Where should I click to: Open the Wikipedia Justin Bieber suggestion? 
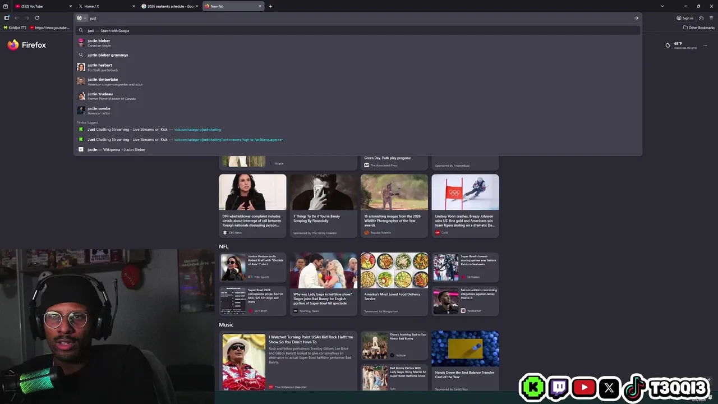[x=358, y=150]
